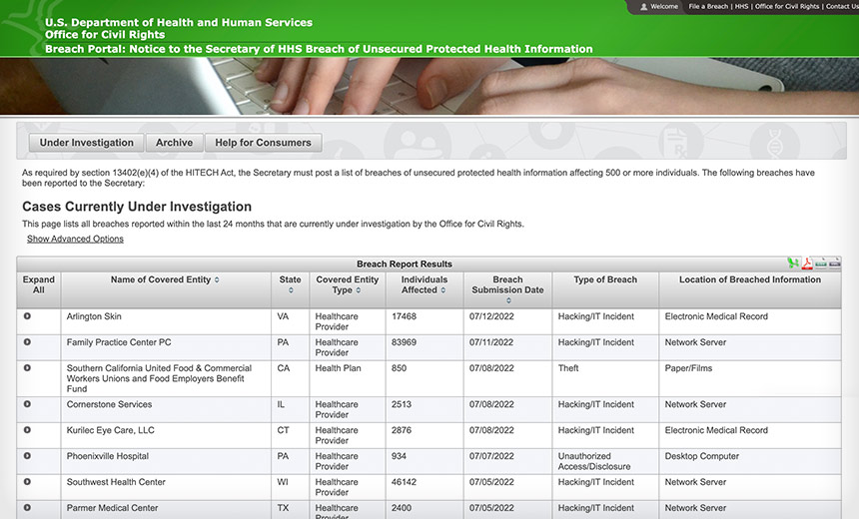859x519 pixels.
Task: Expand the Parmer Medical Center row
Action: pos(27,507)
